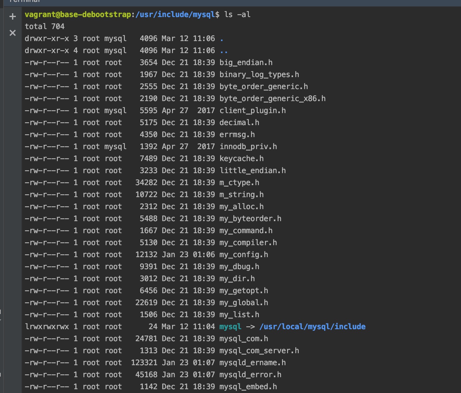This screenshot has height=393, width=461.
Task: Click the path /usr/include/mysql in prompt
Action: tap(175, 15)
